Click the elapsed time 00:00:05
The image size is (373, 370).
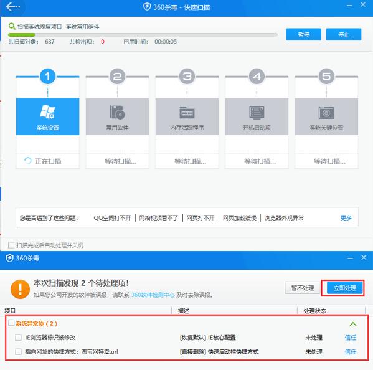166,42
